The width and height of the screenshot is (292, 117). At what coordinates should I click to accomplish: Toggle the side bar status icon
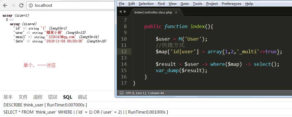[x=122, y=93]
